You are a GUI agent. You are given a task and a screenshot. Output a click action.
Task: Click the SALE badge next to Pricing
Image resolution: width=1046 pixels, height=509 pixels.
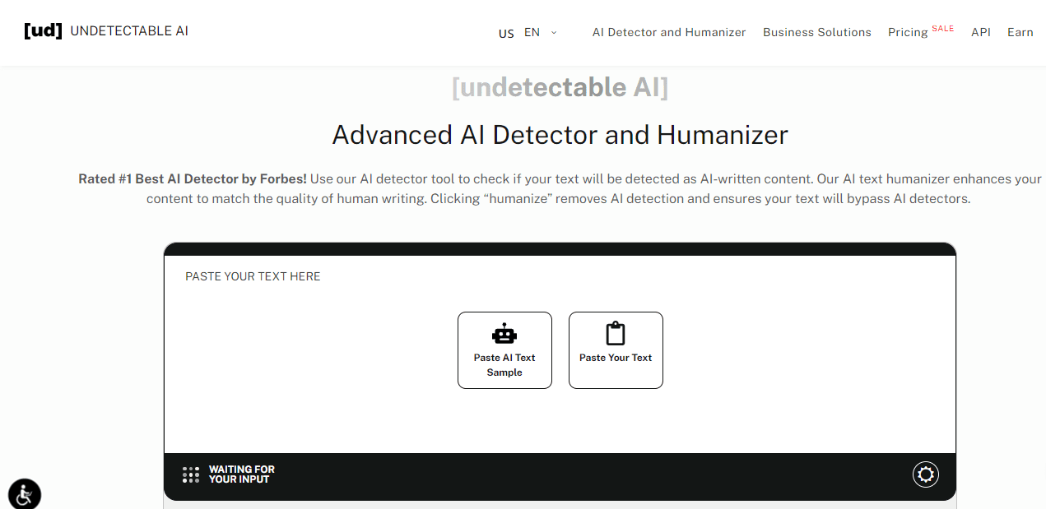tap(943, 28)
